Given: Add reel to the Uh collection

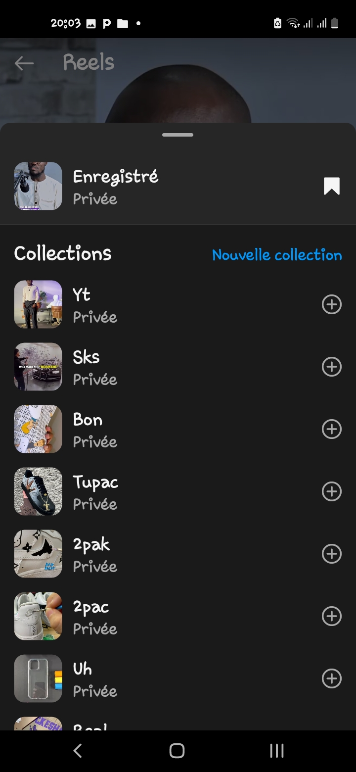Looking at the screenshot, I should coord(331,678).
